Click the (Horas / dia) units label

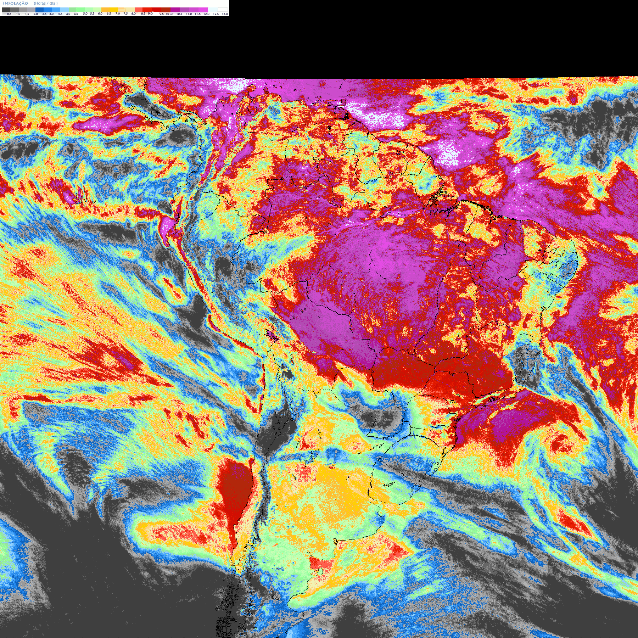click(46, 3)
